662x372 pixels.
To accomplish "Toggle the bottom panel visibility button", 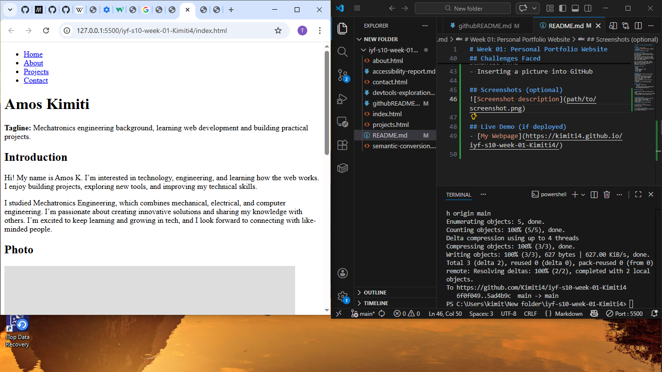I will point(575,8).
